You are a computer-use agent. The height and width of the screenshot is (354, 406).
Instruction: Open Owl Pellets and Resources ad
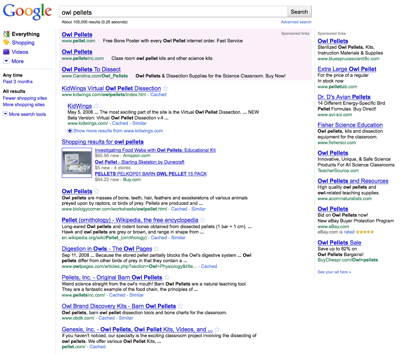tap(353, 181)
